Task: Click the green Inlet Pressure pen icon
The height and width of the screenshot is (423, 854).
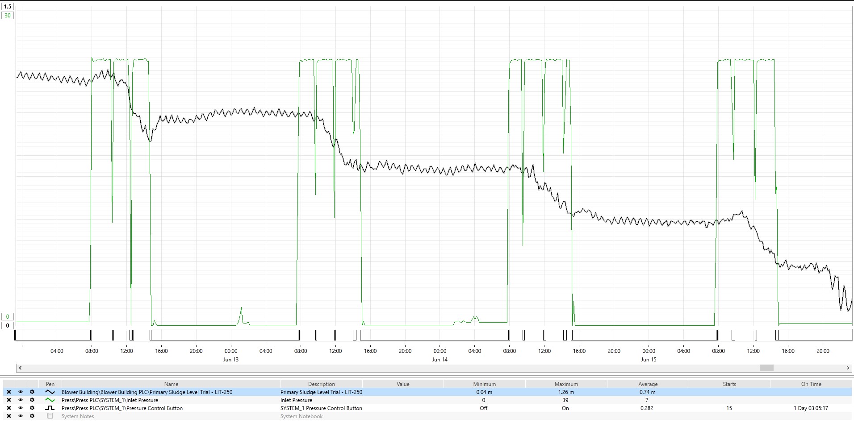Action: click(x=50, y=400)
